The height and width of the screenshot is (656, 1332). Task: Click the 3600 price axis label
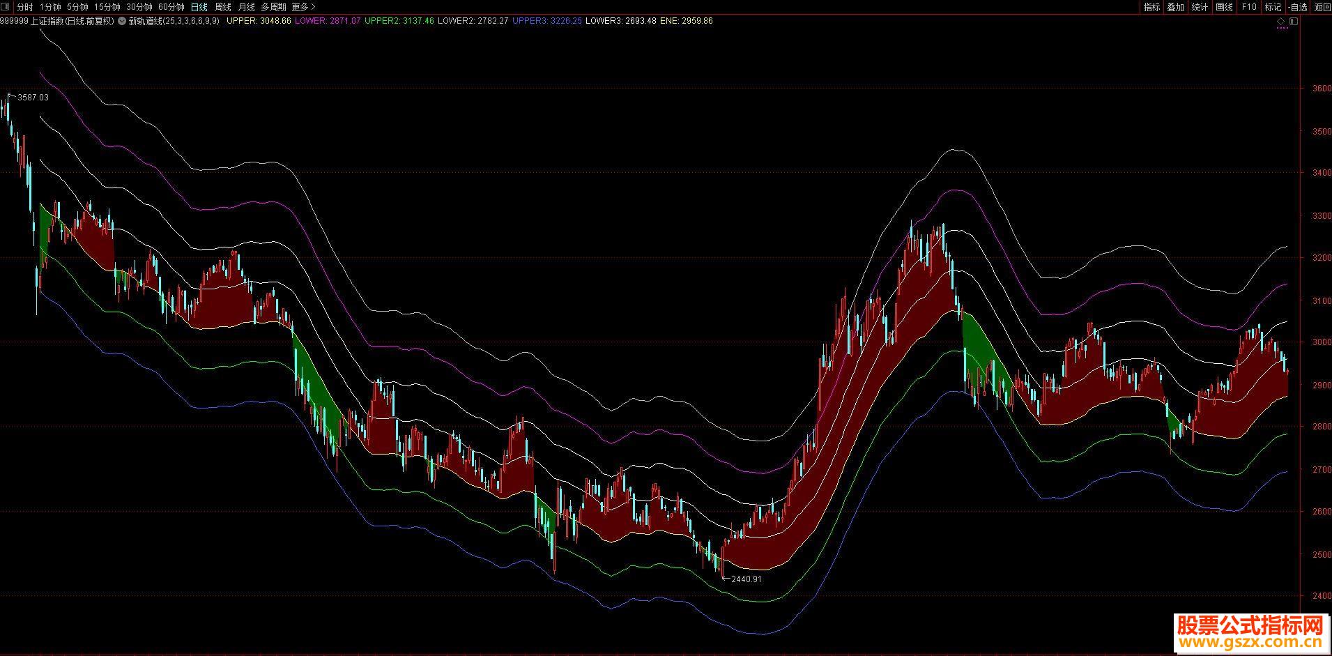(1322, 89)
